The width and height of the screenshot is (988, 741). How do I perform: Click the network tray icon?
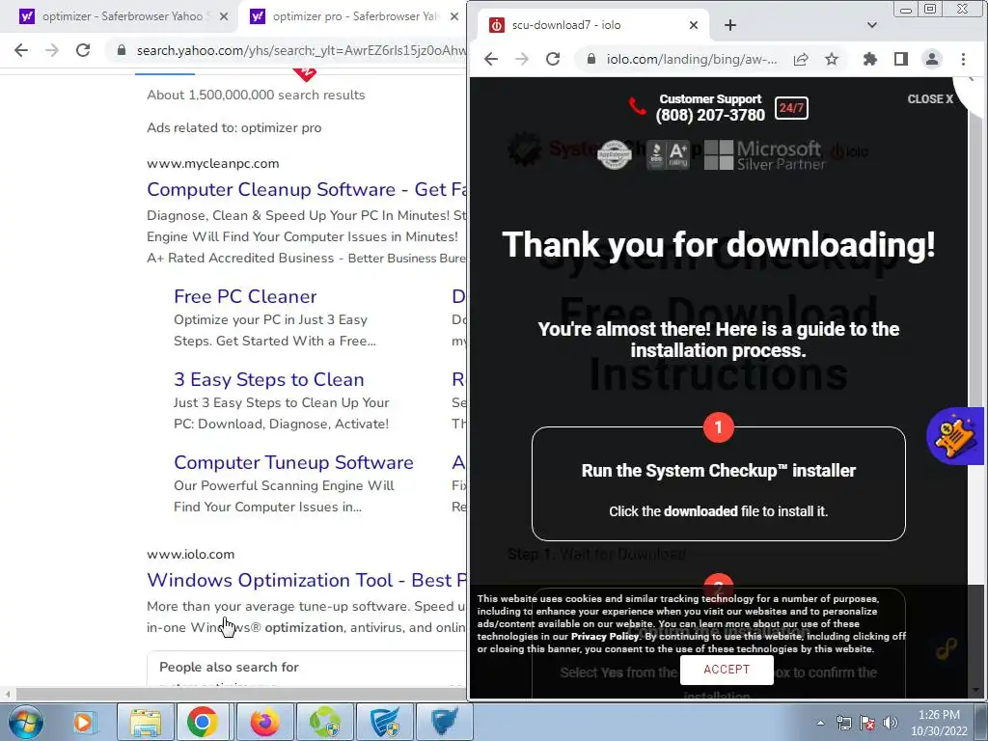843,723
